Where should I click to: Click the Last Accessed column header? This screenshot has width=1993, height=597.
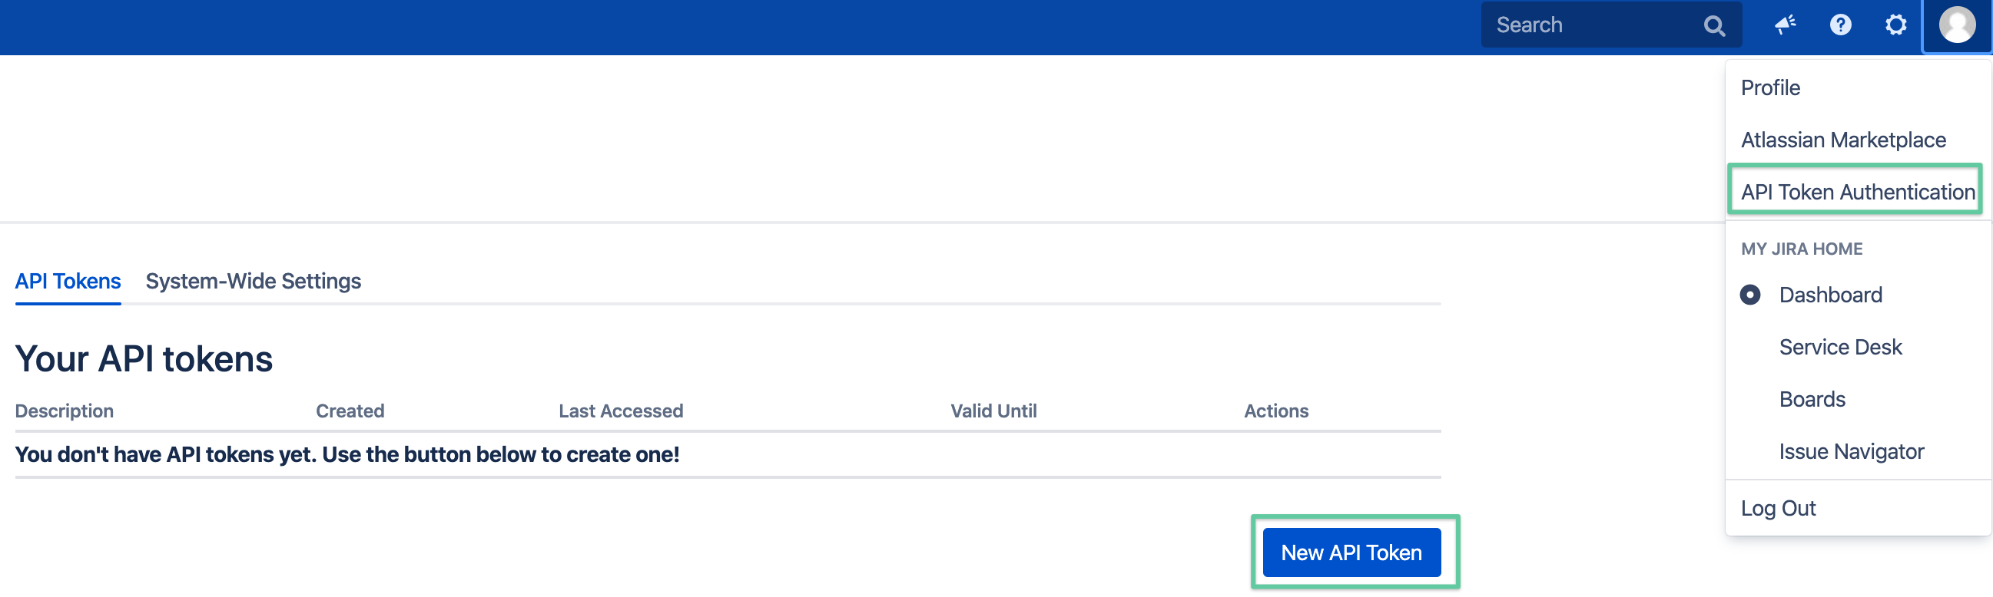(x=621, y=411)
